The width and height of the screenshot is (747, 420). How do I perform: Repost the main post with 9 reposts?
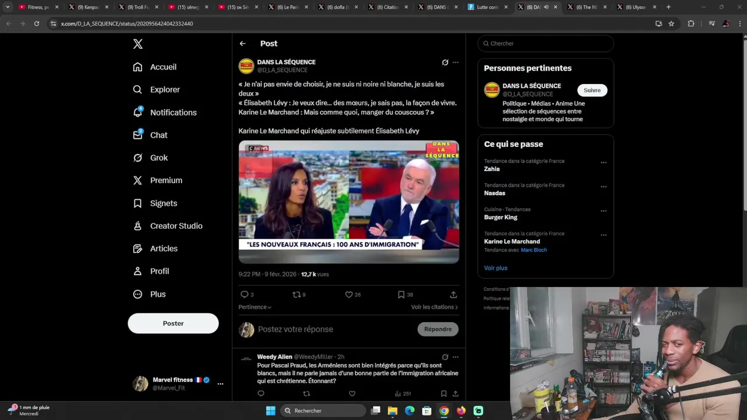coord(299,295)
